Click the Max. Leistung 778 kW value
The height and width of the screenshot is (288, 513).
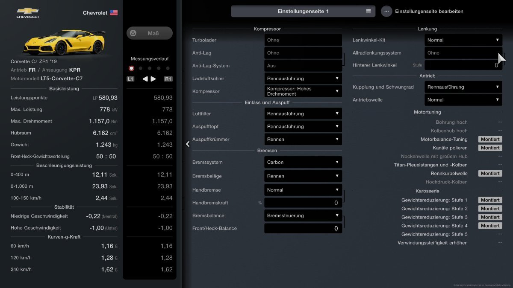(x=108, y=110)
